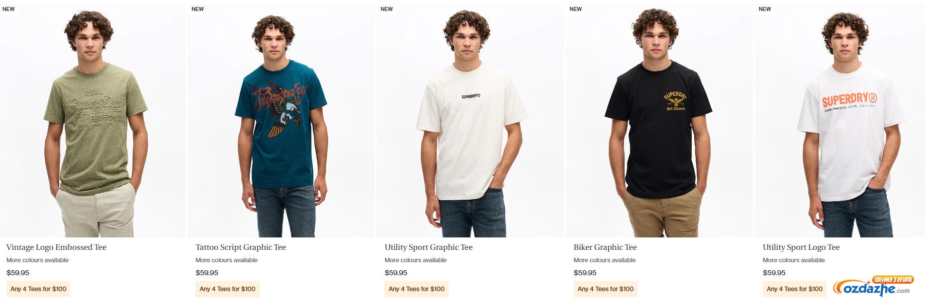Image resolution: width=925 pixels, height=303 pixels.
Task: Click 'Any 4 Tees for $100' under Utility Sport Logo Tee
Action: 795,289
